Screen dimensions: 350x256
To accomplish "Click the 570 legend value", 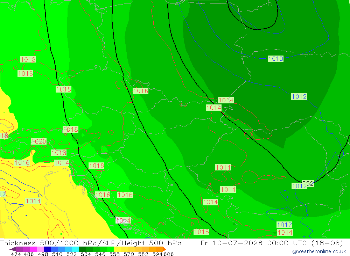I will pos(128,254).
